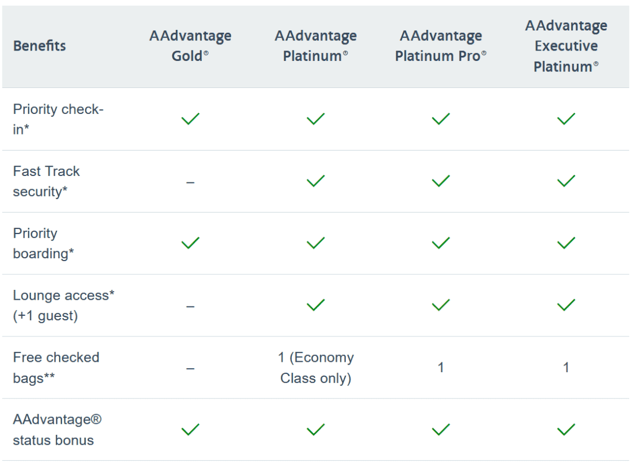Image resolution: width=632 pixels, height=463 pixels.
Task: Click Lounge access checkmark under Executive Platinum
Action: pyautogui.click(x=566, y=305)
